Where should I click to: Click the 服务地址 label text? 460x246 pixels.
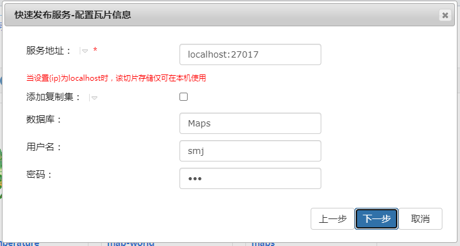pyautogui.click(x=48, y=51)
